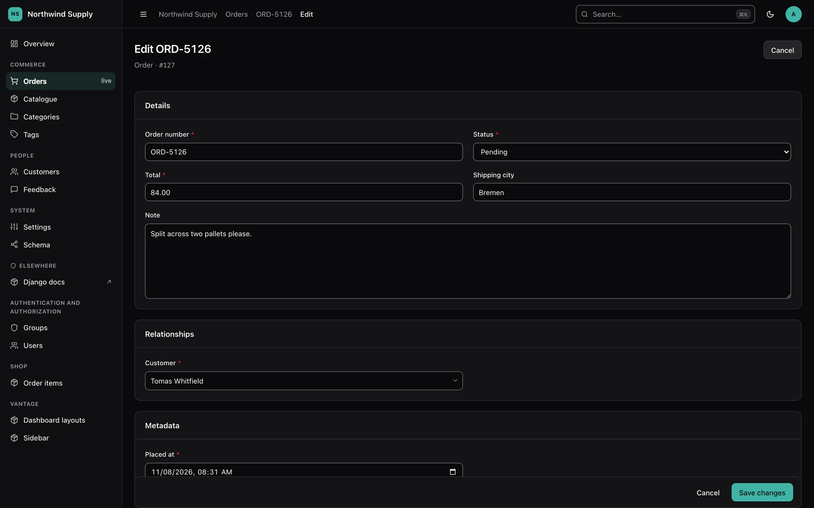Click the Edit breadcrumb text

coord(306,14)
